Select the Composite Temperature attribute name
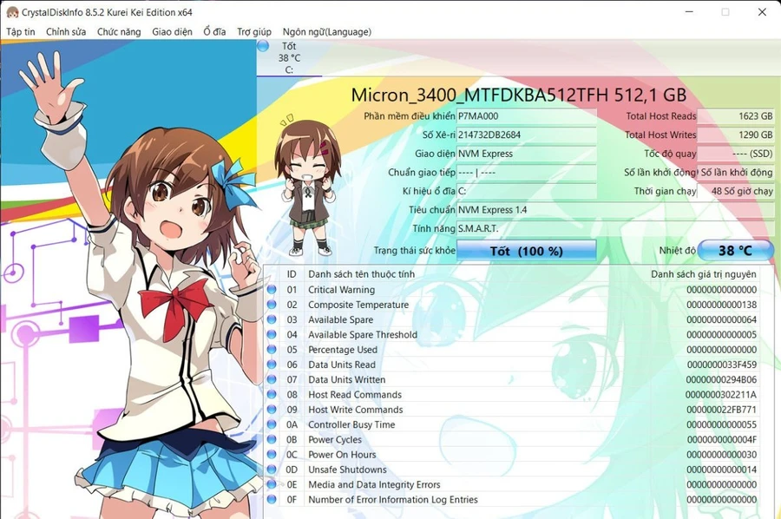 [358, 305]
